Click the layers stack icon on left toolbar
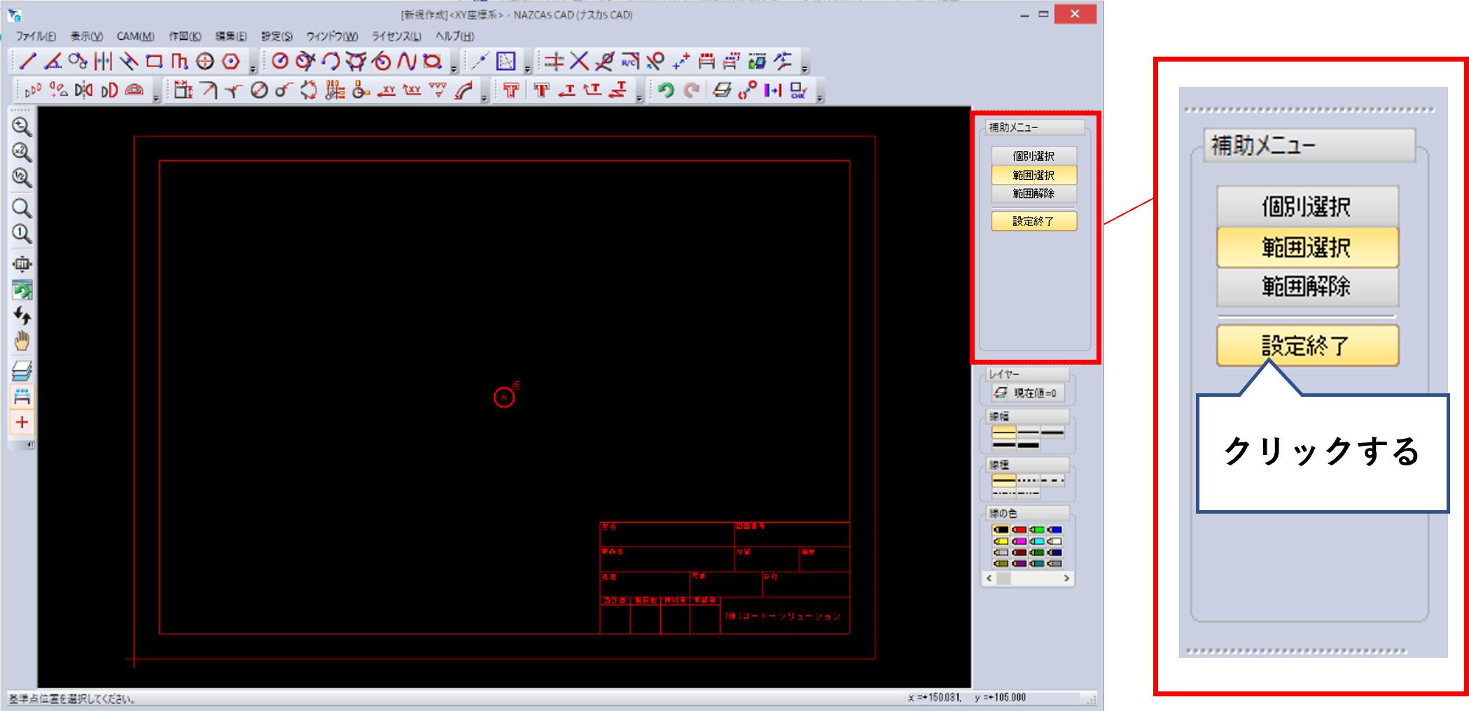This screenshot has width=1469, height=711. [22, 370]
